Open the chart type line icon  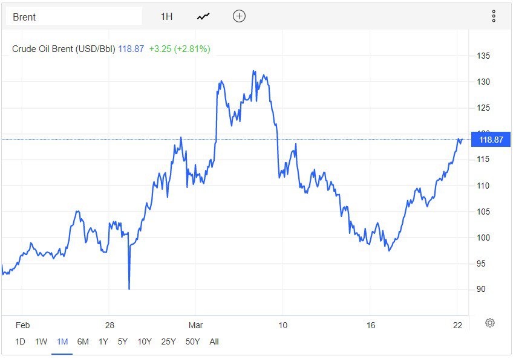203,17
